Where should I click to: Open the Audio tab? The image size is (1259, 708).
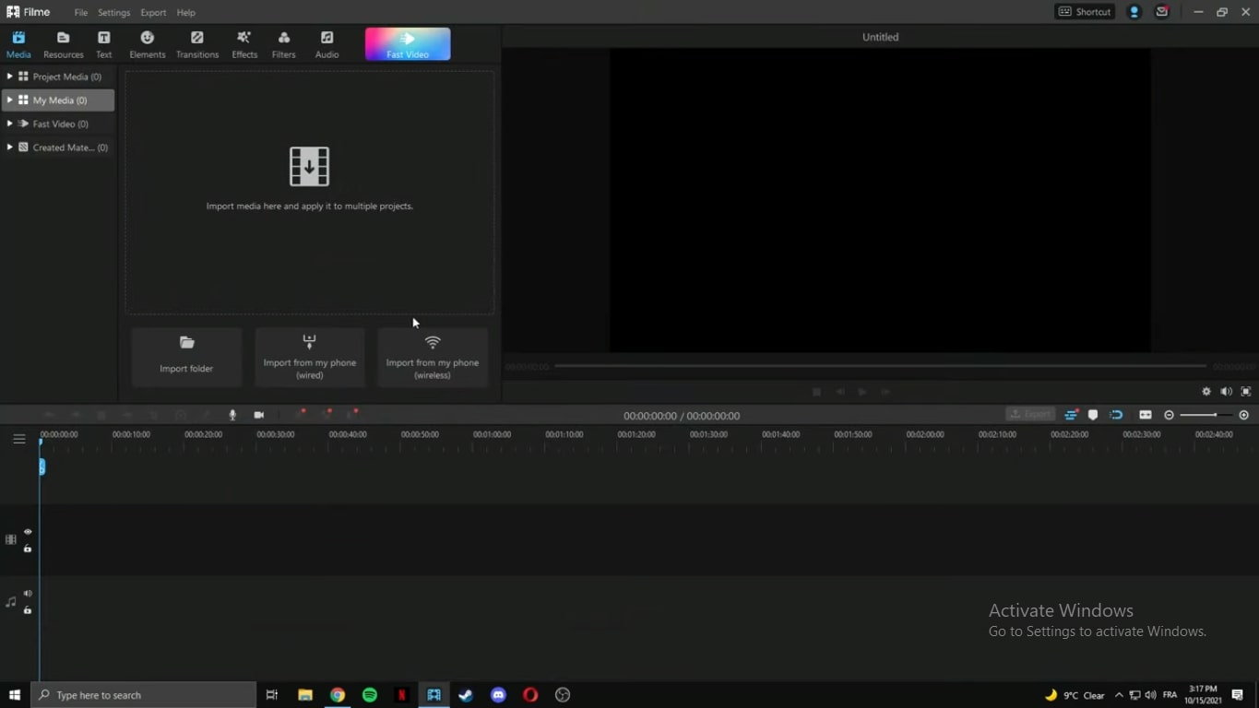point(327,44)
